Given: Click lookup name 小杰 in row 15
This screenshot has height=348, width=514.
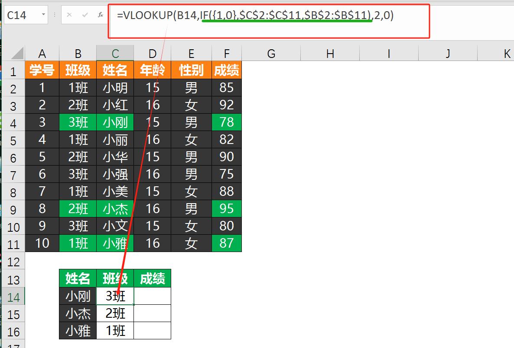Looking at the screenshot, I should 78,313.
